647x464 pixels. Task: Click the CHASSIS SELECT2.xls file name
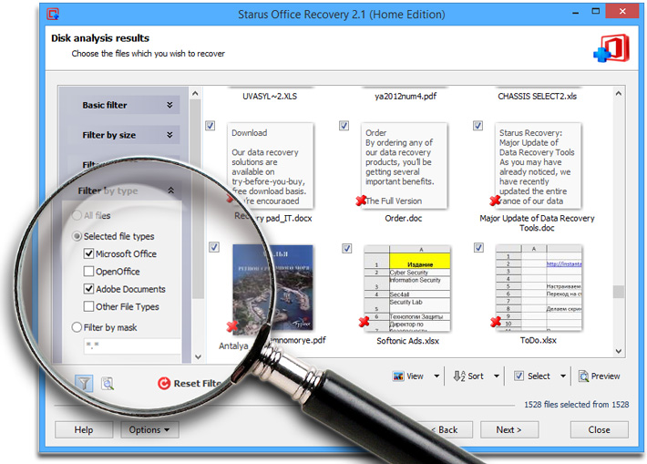coord(538,97)
